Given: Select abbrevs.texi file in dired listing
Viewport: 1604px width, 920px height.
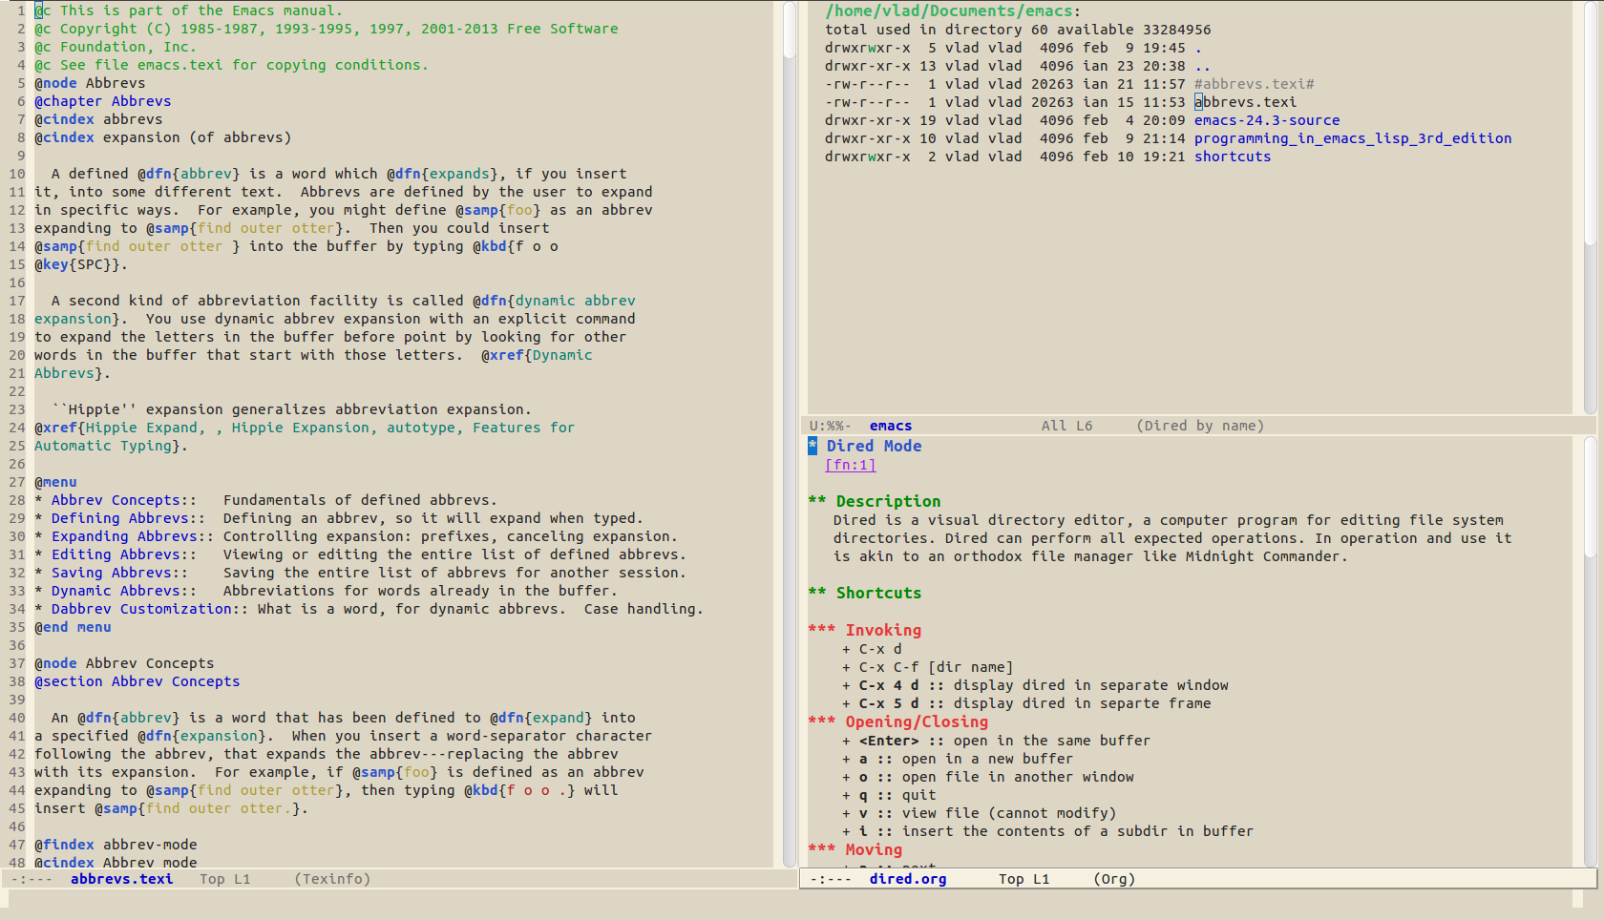Looking at the screenshot, I should coord(1245,102).
